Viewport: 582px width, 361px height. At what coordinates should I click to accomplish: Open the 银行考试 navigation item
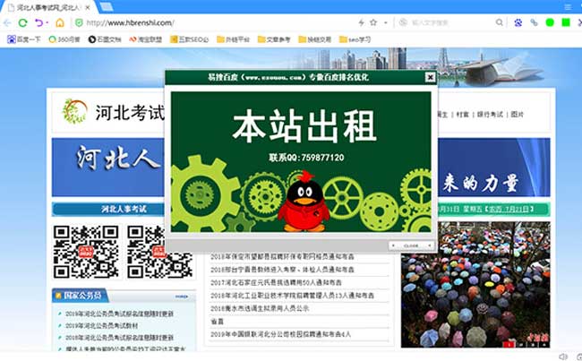pos(490,115)
